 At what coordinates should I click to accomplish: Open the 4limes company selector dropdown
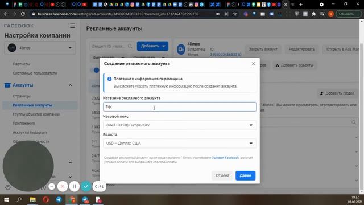[40, 48]
